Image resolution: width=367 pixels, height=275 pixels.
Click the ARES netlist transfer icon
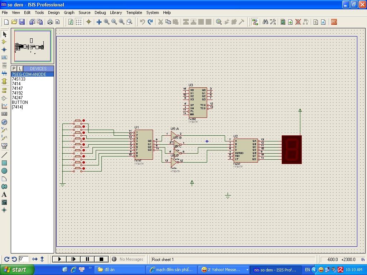pos(334,22)
